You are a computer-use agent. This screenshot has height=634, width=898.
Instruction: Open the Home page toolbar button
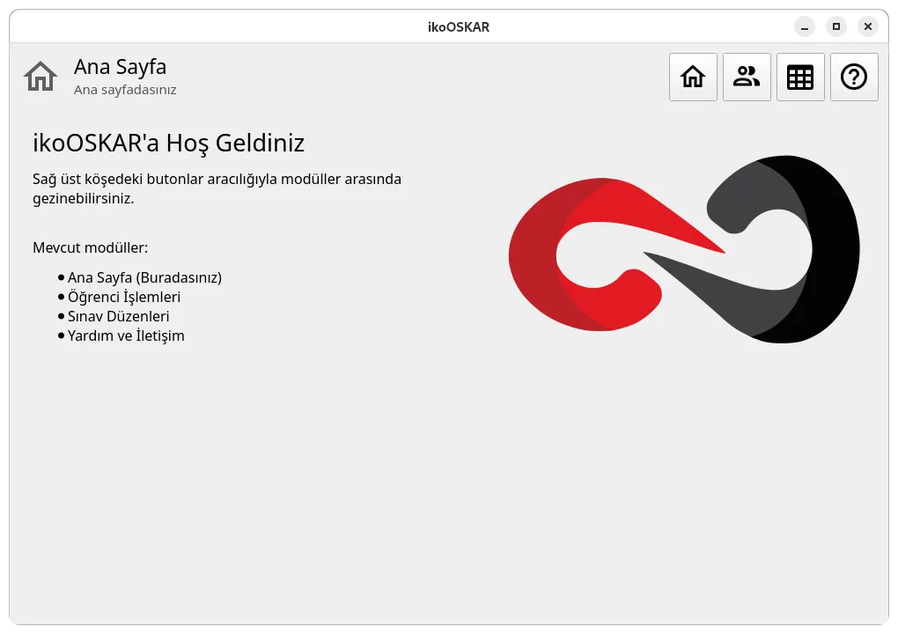(693, 77)
